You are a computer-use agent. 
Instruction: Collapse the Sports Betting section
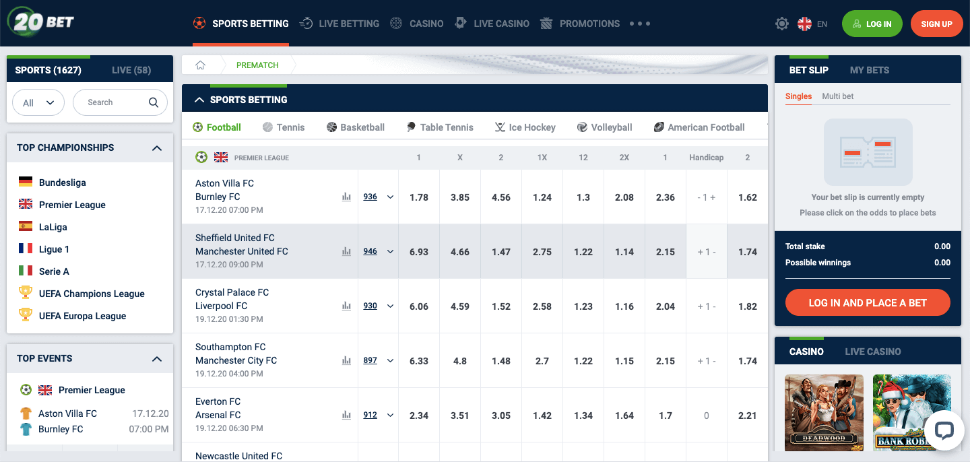click(x=199, y=100)
